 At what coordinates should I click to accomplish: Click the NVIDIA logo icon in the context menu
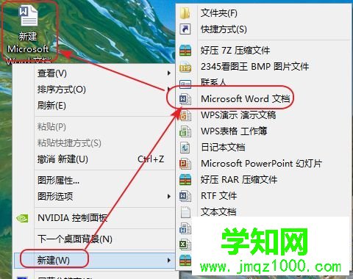[x=22, y=218]
